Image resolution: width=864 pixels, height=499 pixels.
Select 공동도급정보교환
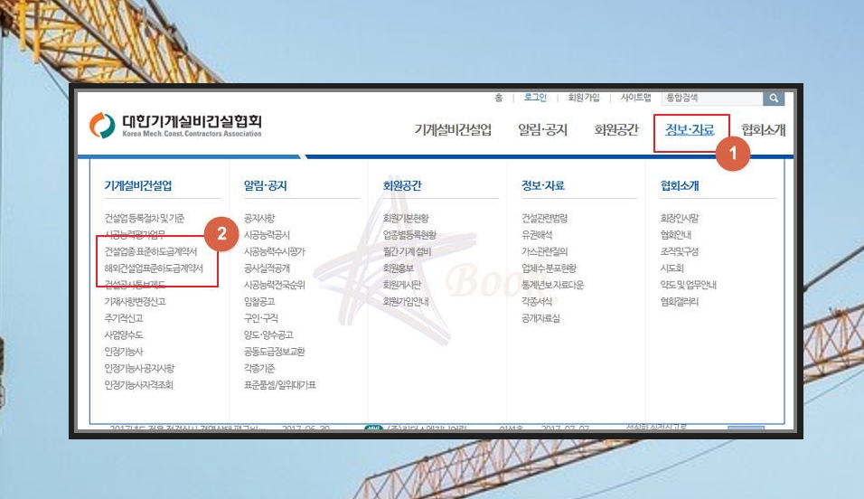point(275,352)
